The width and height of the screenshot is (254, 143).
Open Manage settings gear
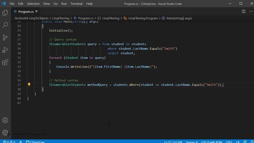(x=5, y=133)
